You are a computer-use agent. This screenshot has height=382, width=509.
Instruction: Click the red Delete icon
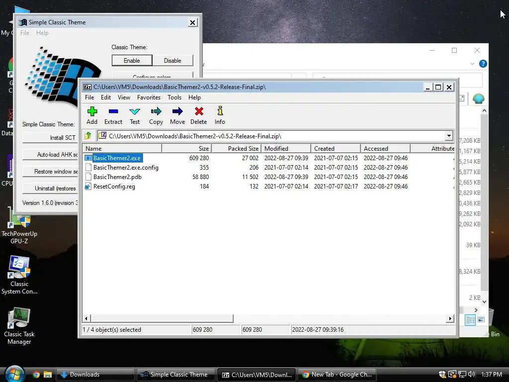pos(199,115)
